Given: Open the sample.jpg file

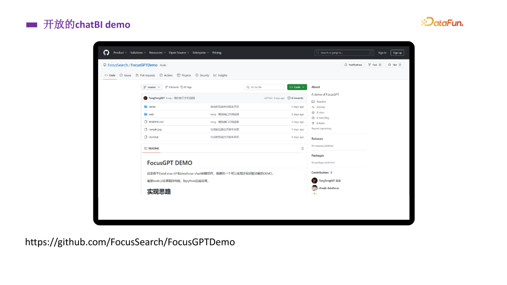Looking at the screenshot, I should [x=155, y=129].
